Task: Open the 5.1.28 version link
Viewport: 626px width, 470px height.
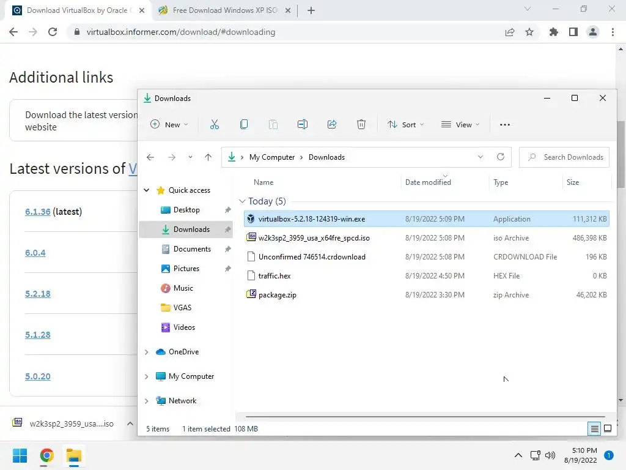Action: (x=38, y=335)
